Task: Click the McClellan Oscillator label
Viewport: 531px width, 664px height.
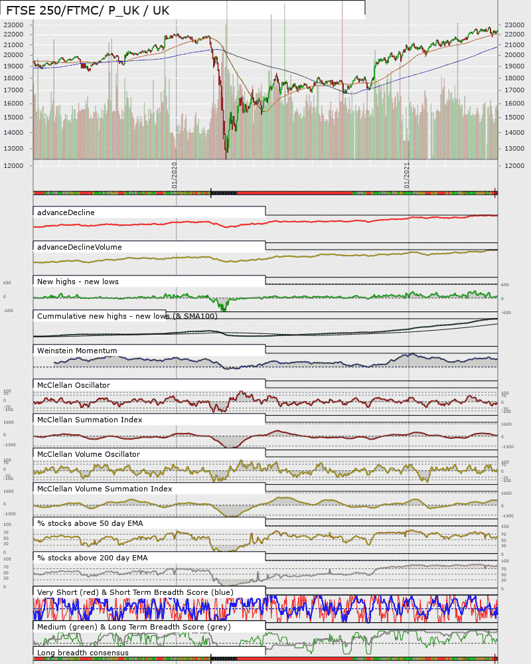Action: pos(73,385)
